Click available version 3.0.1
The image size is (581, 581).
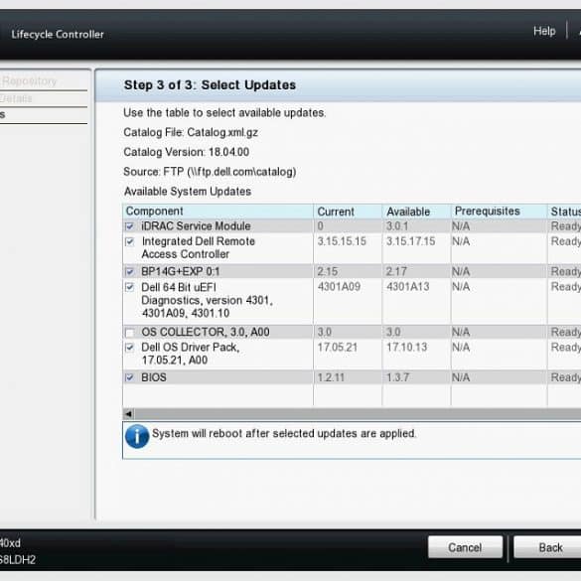397,226
